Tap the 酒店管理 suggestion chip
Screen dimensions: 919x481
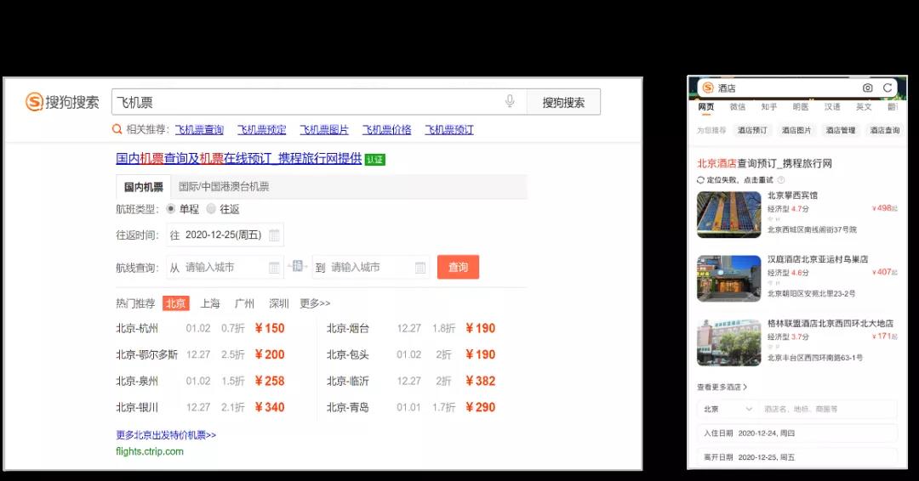coord(841,131)
